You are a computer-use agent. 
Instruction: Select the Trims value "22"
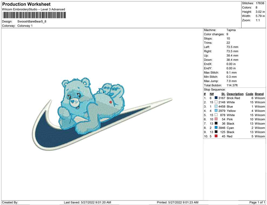pos(228,43)
